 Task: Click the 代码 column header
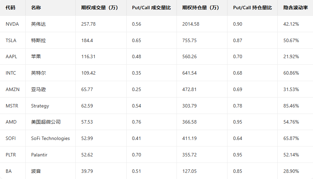11,8
